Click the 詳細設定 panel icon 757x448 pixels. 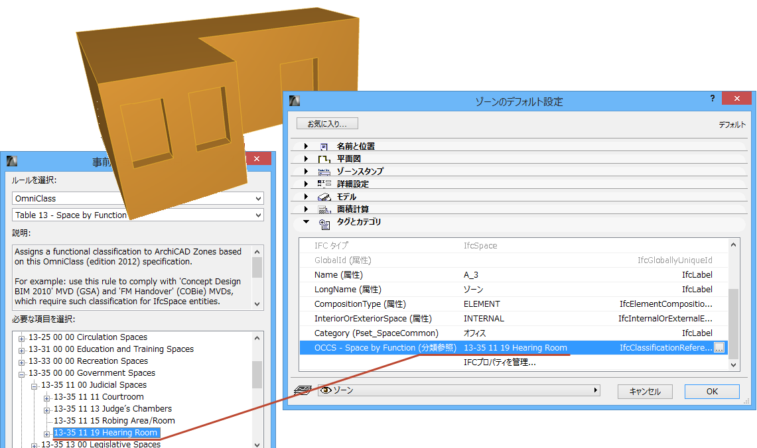click(324, 184)
